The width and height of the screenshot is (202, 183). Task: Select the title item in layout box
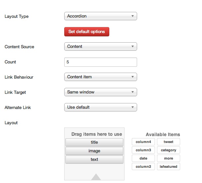coord(94,142)
